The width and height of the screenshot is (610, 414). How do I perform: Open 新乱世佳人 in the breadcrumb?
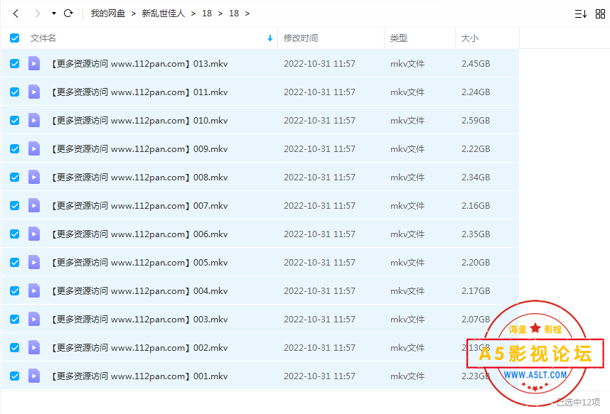coord(163,13)
